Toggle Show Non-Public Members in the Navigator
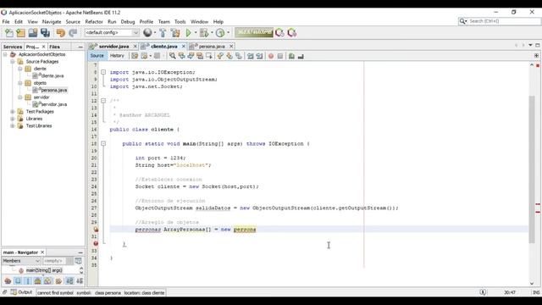The height and width of the screenshot is (305, 542). [37, 281]
